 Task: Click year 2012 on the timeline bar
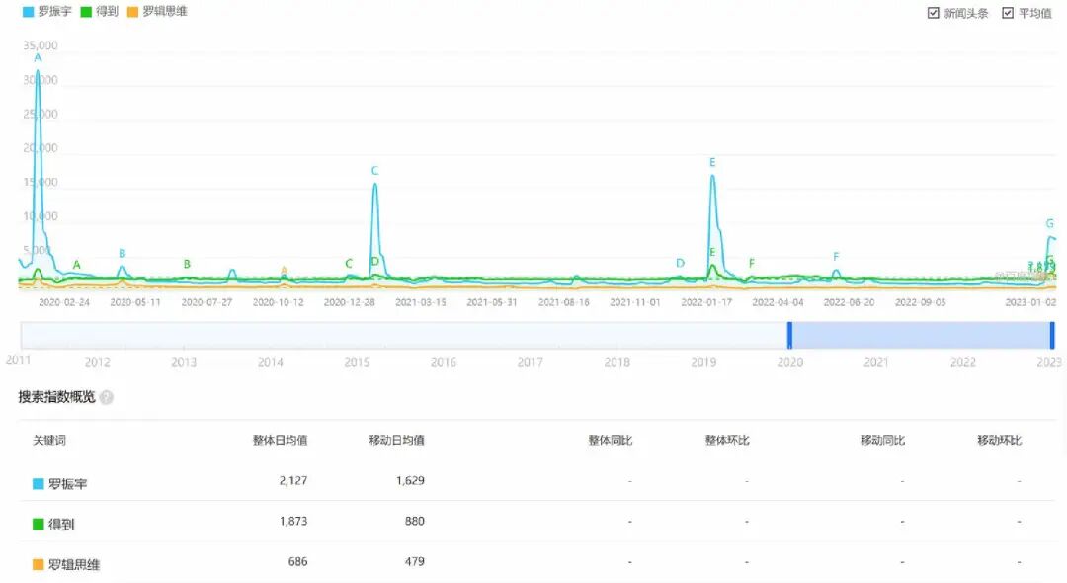coord(97,362)
